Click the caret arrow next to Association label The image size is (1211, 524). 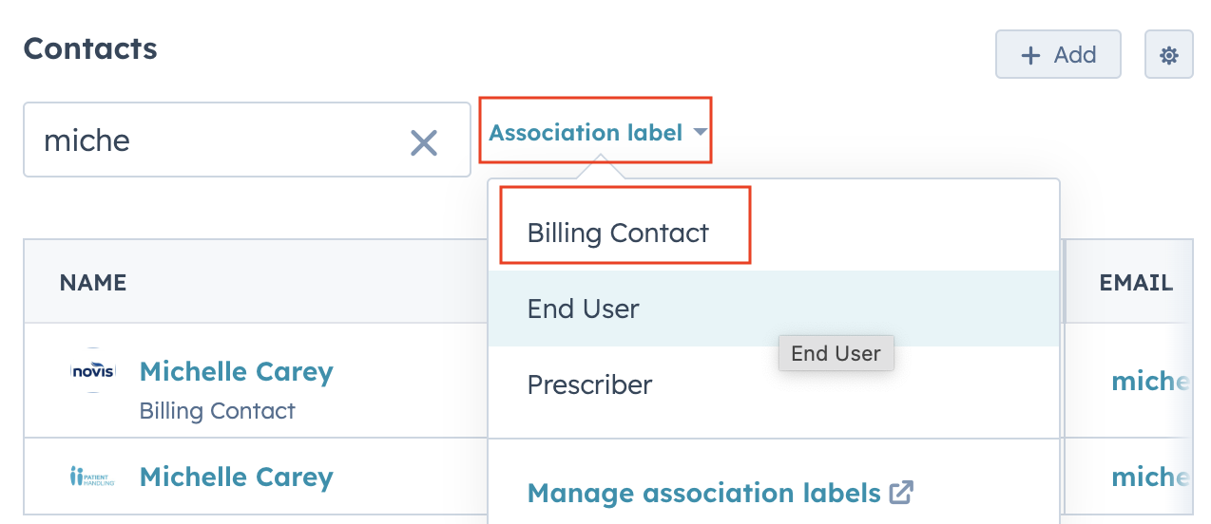coord(701,133)
